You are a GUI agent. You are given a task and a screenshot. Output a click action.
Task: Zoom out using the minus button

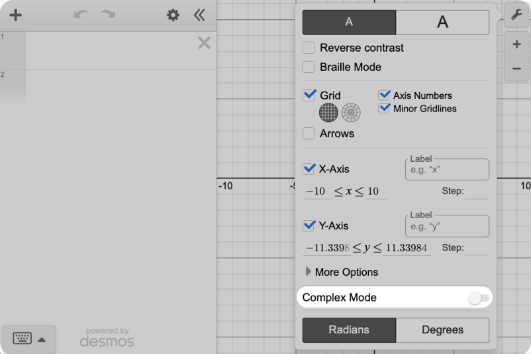[x=516, y=69]
